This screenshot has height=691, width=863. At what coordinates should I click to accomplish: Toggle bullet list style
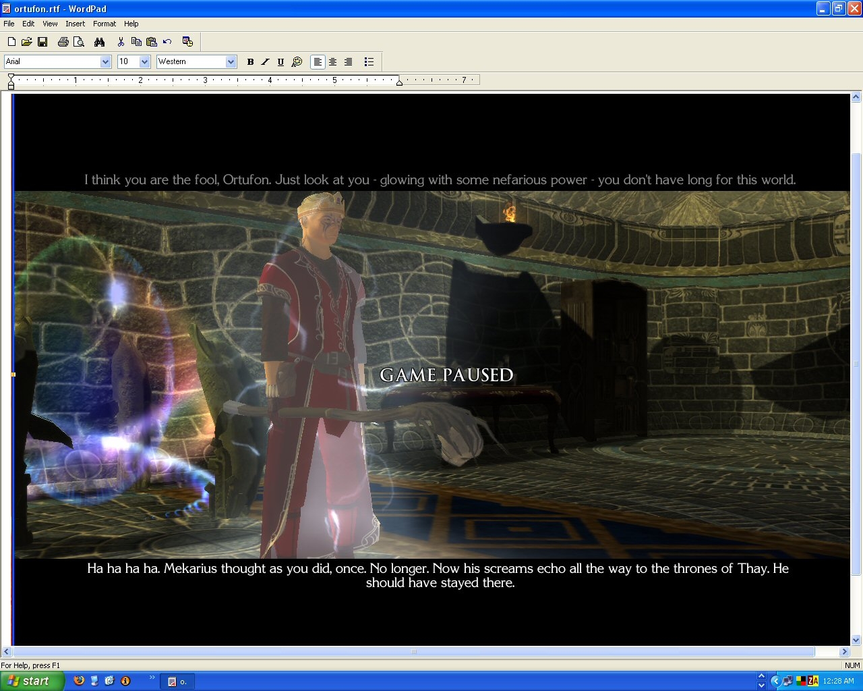click(369, 61)
